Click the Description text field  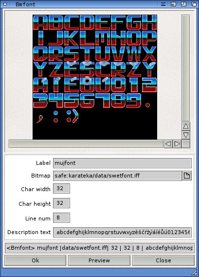122,232
